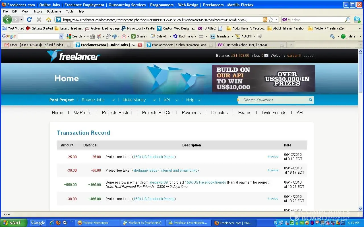Click the Logout link
This screenshot has height=227, width=364.
click(309, 56)
